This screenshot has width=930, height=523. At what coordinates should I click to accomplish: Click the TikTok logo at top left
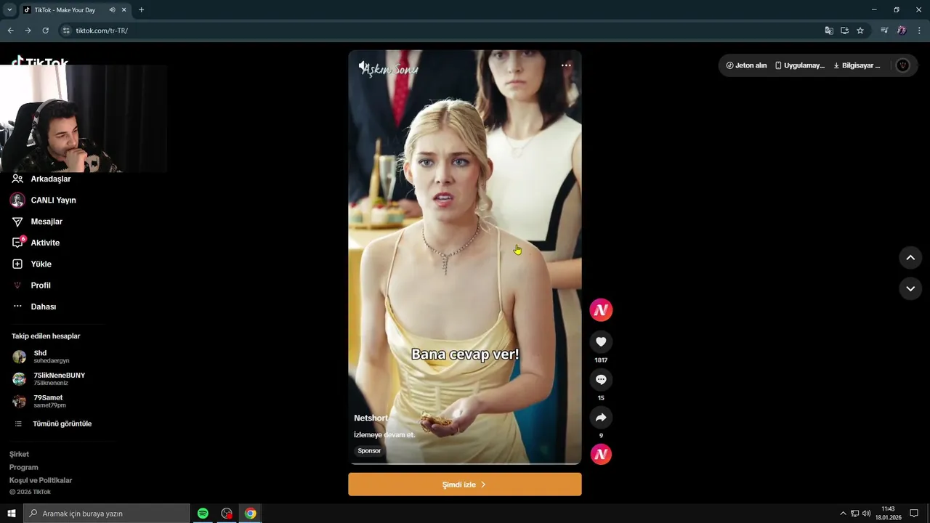pos(40,61)
